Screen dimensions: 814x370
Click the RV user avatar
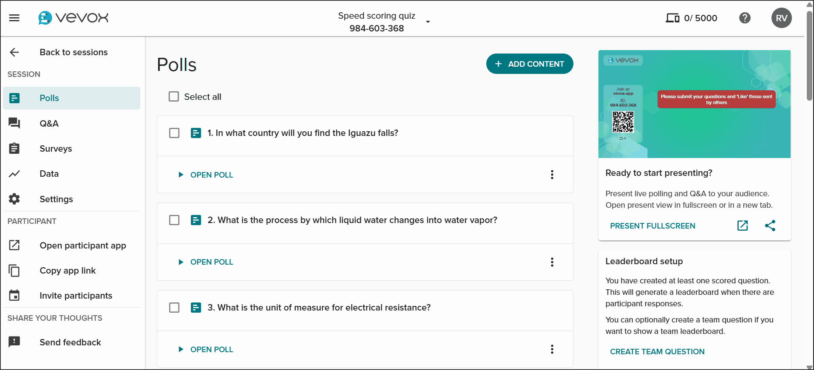pyautogui.click(x=781, y=18)
